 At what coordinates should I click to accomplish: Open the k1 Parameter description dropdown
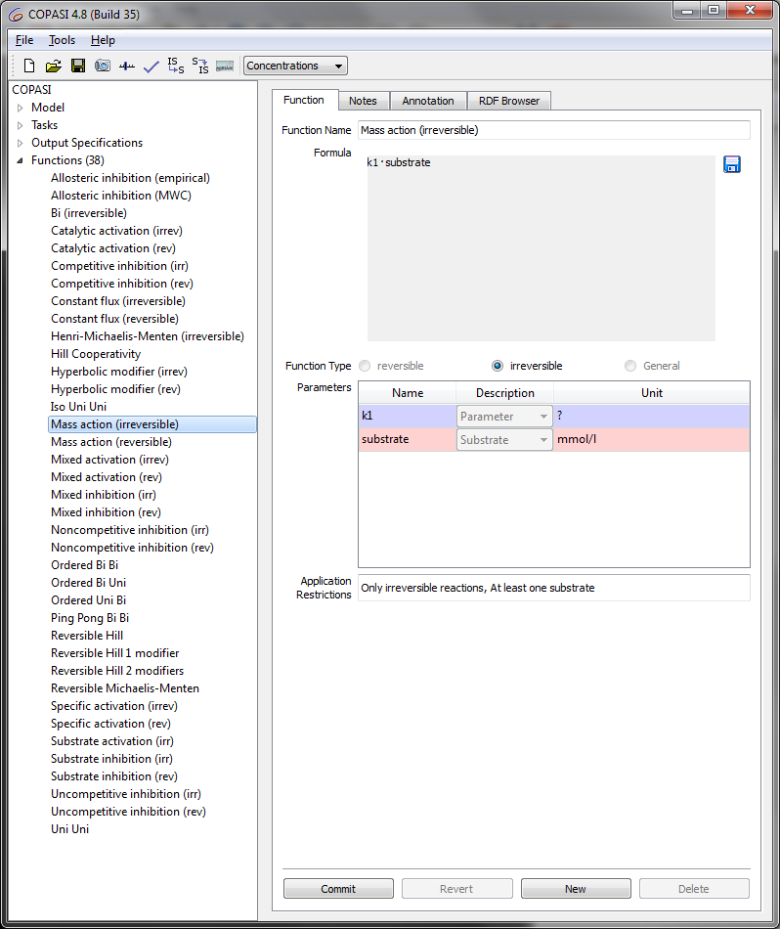[504, 417]
